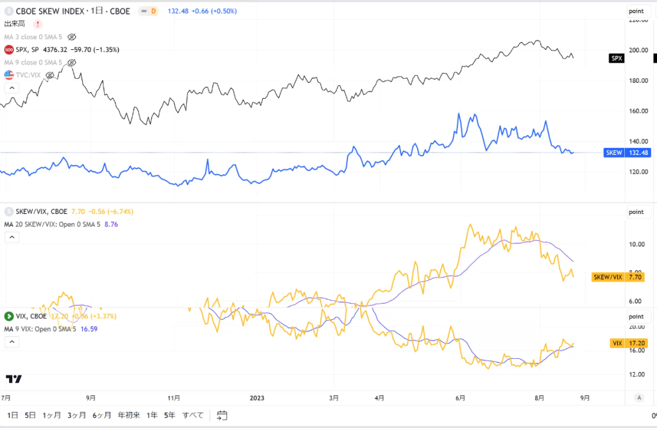Select the 6ヶ月 time range
Image resolution: width=657 pixels, height=428 pixels.
[102, 415]
